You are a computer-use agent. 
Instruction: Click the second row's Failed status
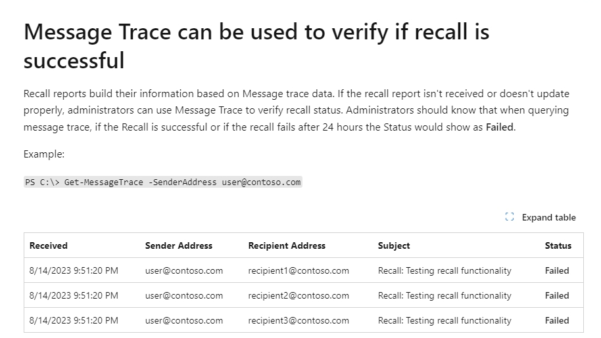tap(557, 295)
